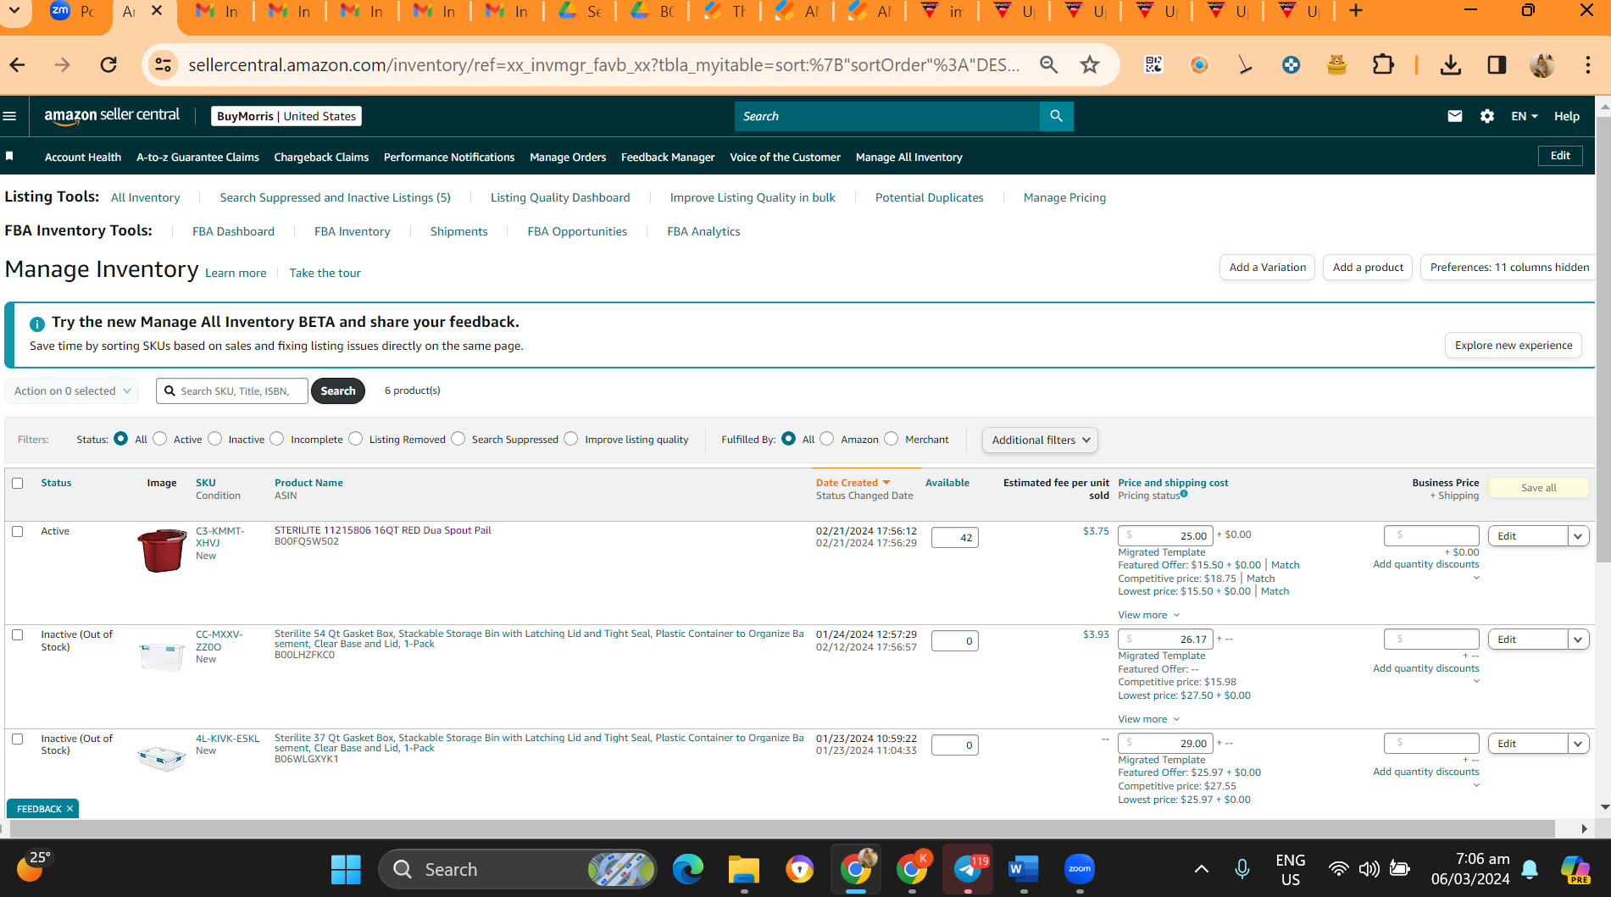Open the mail messages icon
Image resolution: width=1611 pixels, height=897 pixels.
pyautogui.click(x=1455, y=116)
